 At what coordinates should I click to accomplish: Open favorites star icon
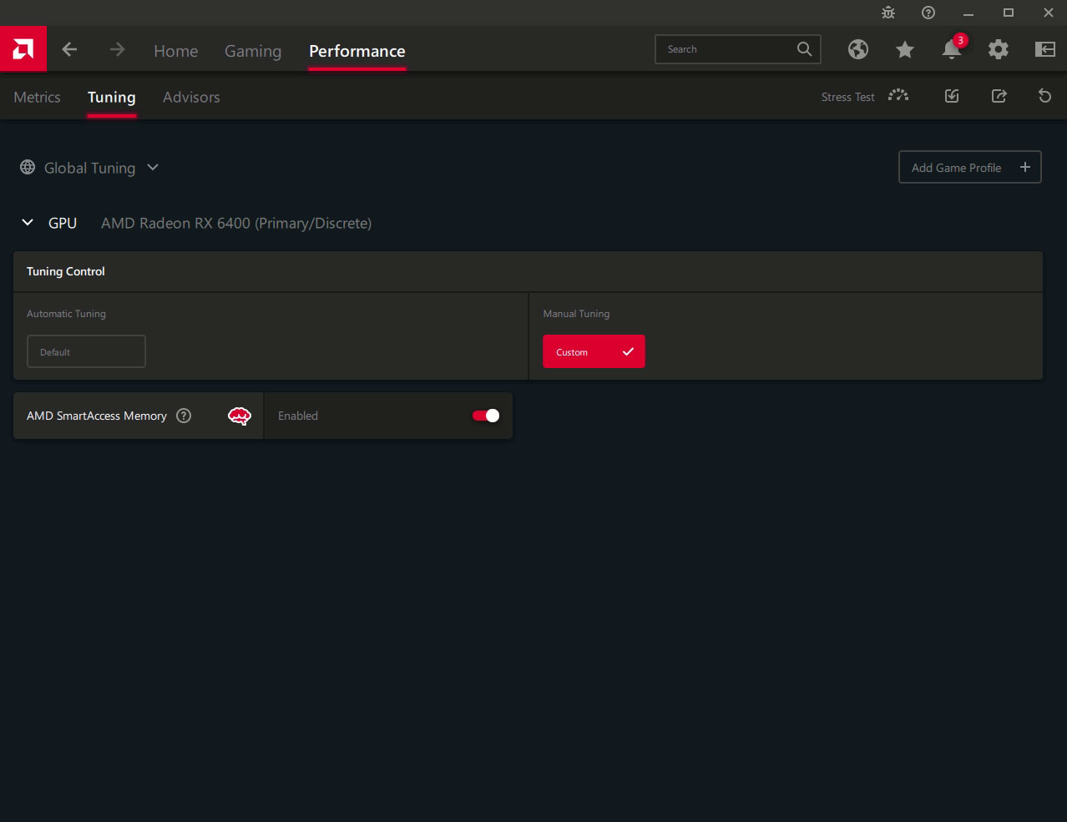tap(904, 50)
